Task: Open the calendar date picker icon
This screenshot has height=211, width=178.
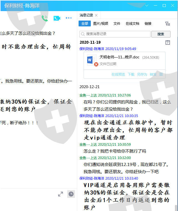Action: (x=168, y=42)
